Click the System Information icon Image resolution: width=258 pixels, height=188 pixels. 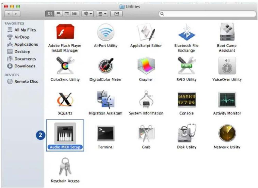pyautogui.click(x=146, y=99)
